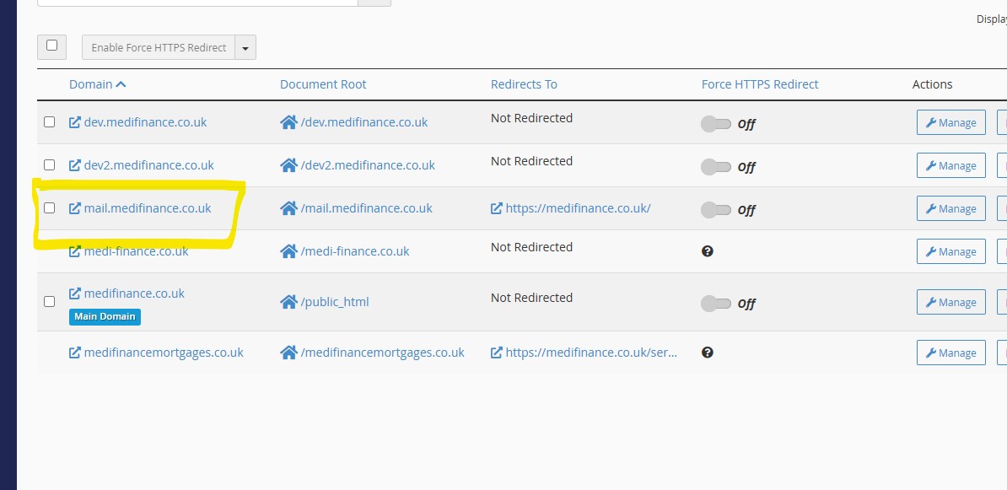The image size is (1007, 490).
Task: Click the external link icon beside dev.medifinance.co.uk
Action: click(74, 121)
